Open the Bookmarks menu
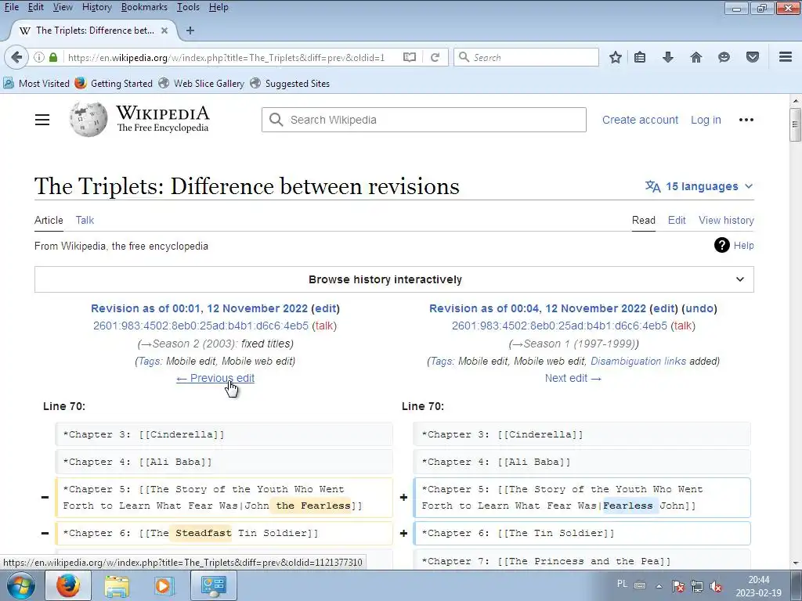 point(144,7)
